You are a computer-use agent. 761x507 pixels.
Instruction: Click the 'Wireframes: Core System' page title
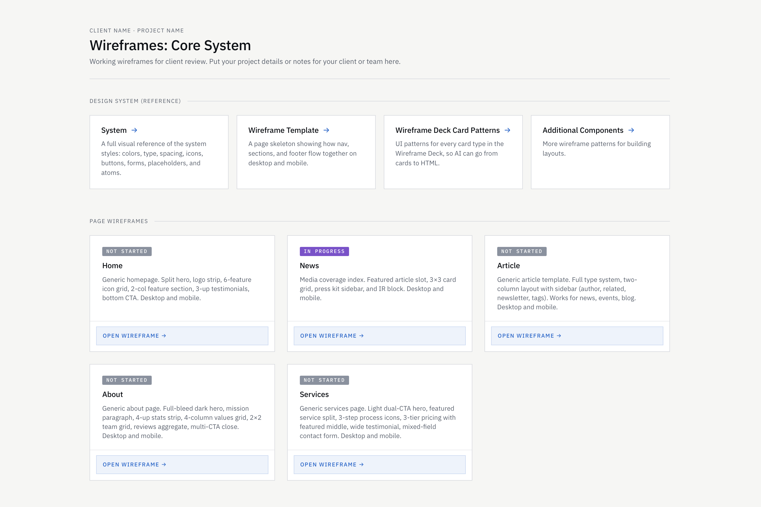[170, 46]
